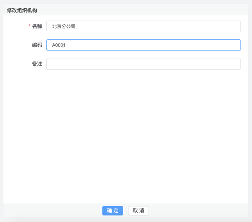This screenshot has height=222, width=252.
Task: Click the footer bar left of 确定
Action: 54,210
